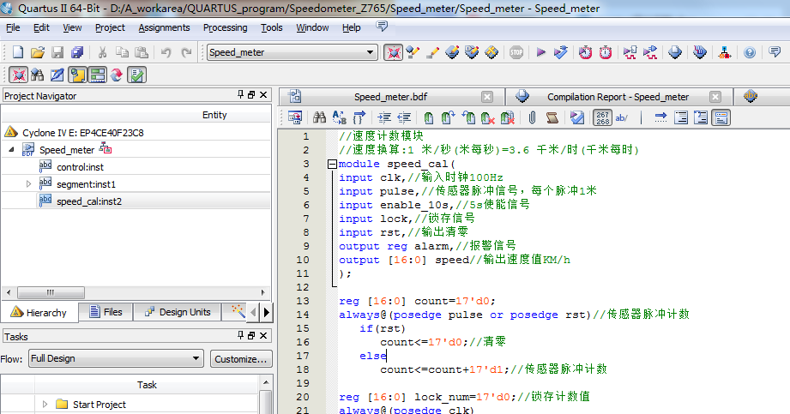Switch to the Design Units tab
Viewport: 790px width, 414px height.
[178, 312]
